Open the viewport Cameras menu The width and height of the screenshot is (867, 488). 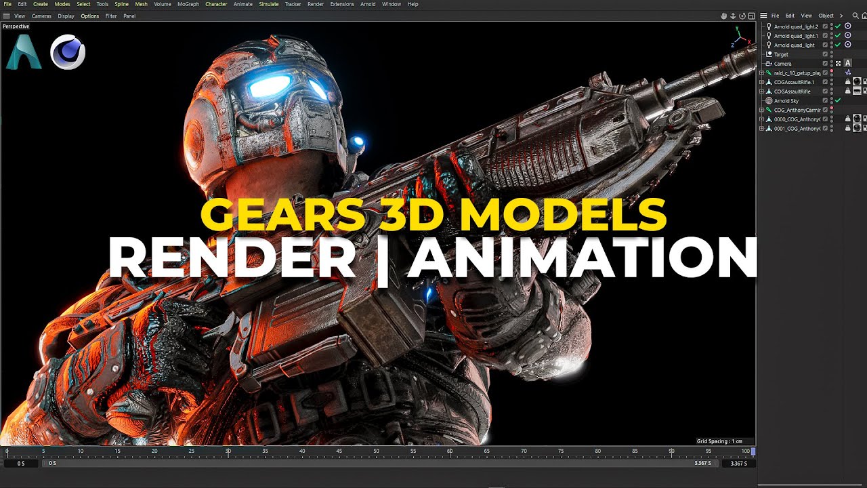(x=41, y=16)
